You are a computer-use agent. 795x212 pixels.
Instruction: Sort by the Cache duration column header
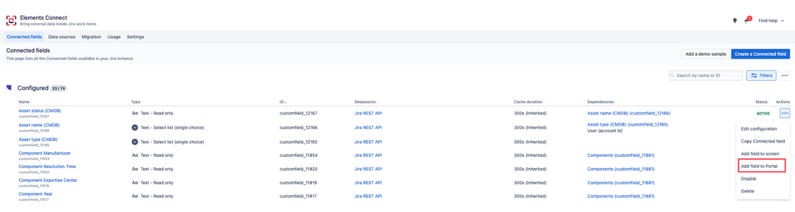click(x=530, y=102)
